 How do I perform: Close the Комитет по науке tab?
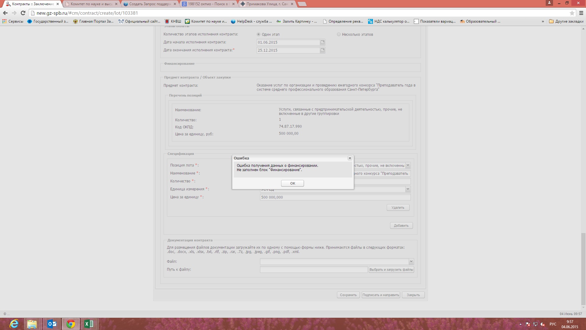pyautogui.click(x=116, y=4)
